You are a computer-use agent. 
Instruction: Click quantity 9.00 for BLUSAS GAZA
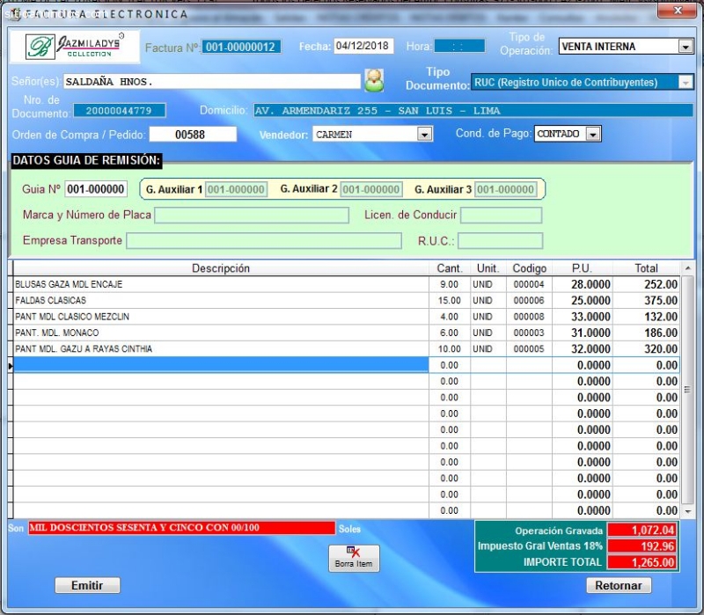tap(449, 284)
